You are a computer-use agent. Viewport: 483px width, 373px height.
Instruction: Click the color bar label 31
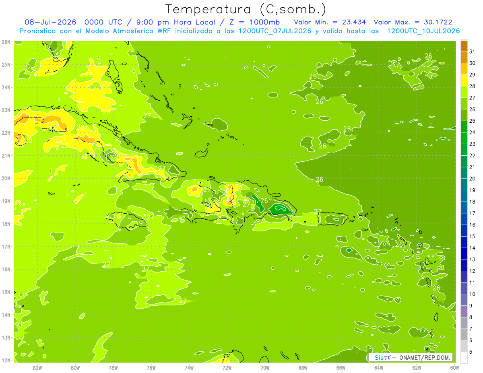point(472,51)
